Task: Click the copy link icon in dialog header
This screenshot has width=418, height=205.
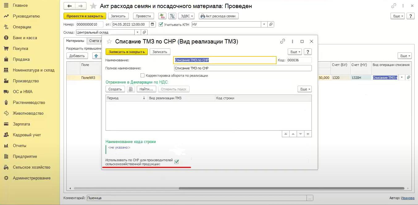Action: point(282,41)
